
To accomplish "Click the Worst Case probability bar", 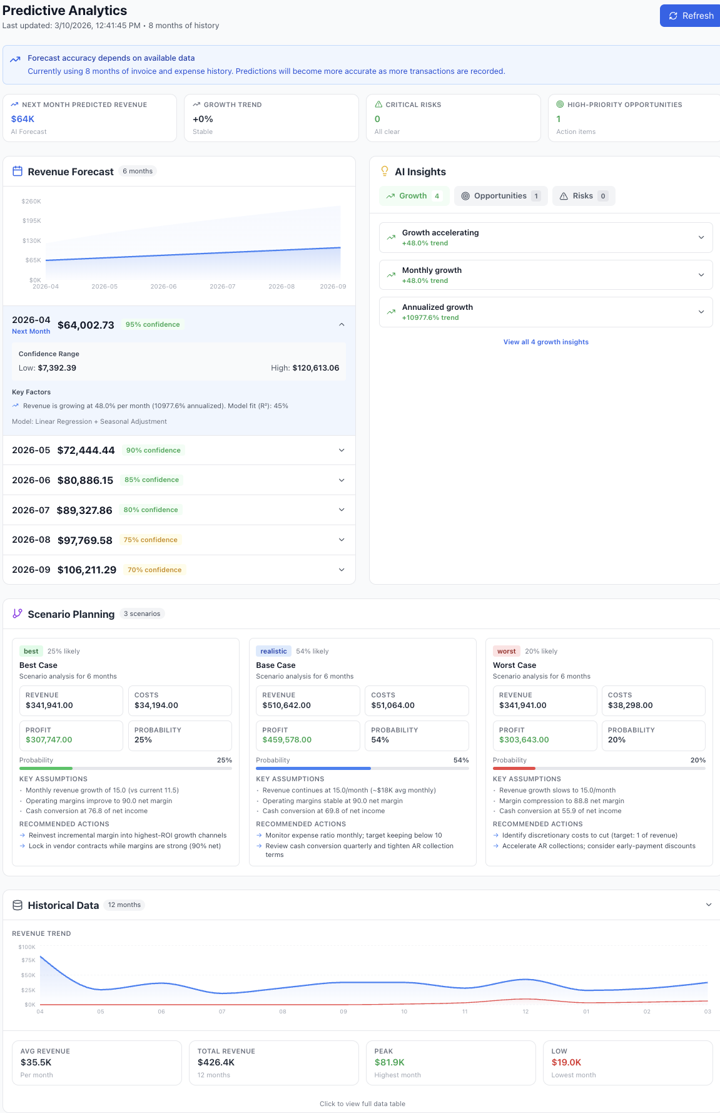I will pyautogui.click(x=599, y=768).
